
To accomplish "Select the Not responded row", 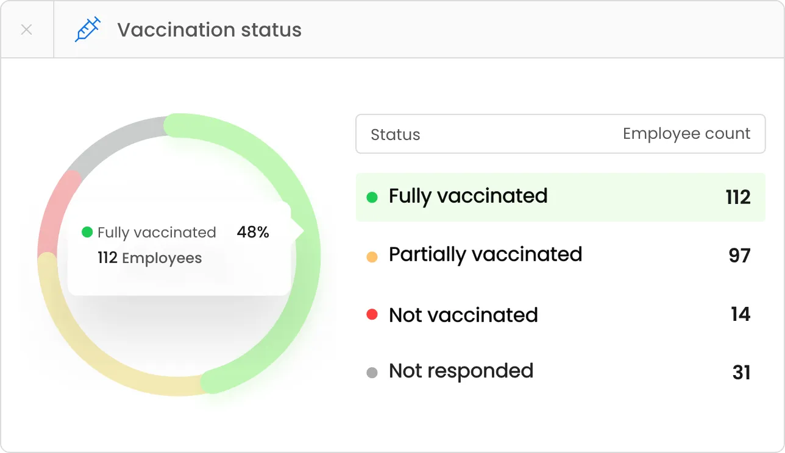I will click(x=560, y=372).
